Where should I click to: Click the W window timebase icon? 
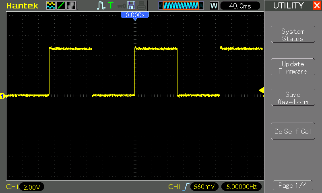tap(214, 6)
